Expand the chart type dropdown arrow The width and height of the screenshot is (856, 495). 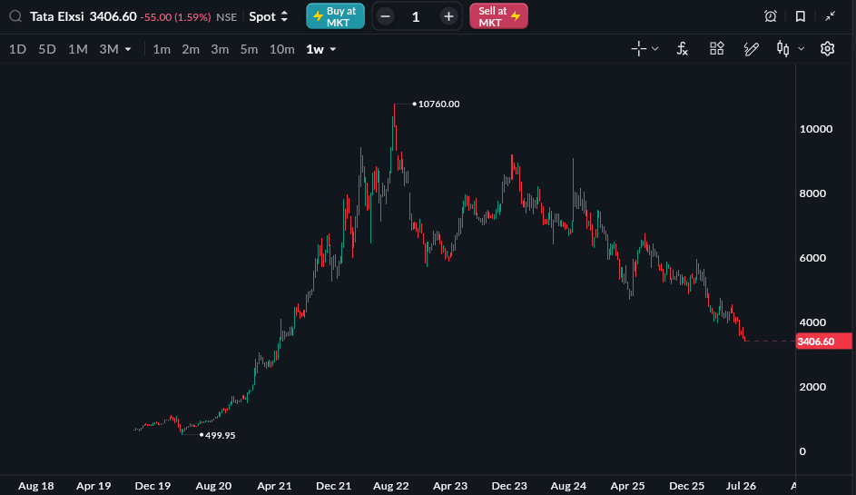801,49
